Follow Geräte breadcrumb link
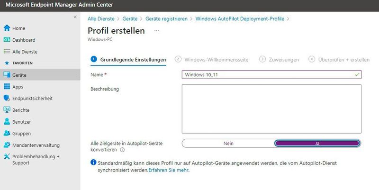379x190 pixels. click(130, 18)
